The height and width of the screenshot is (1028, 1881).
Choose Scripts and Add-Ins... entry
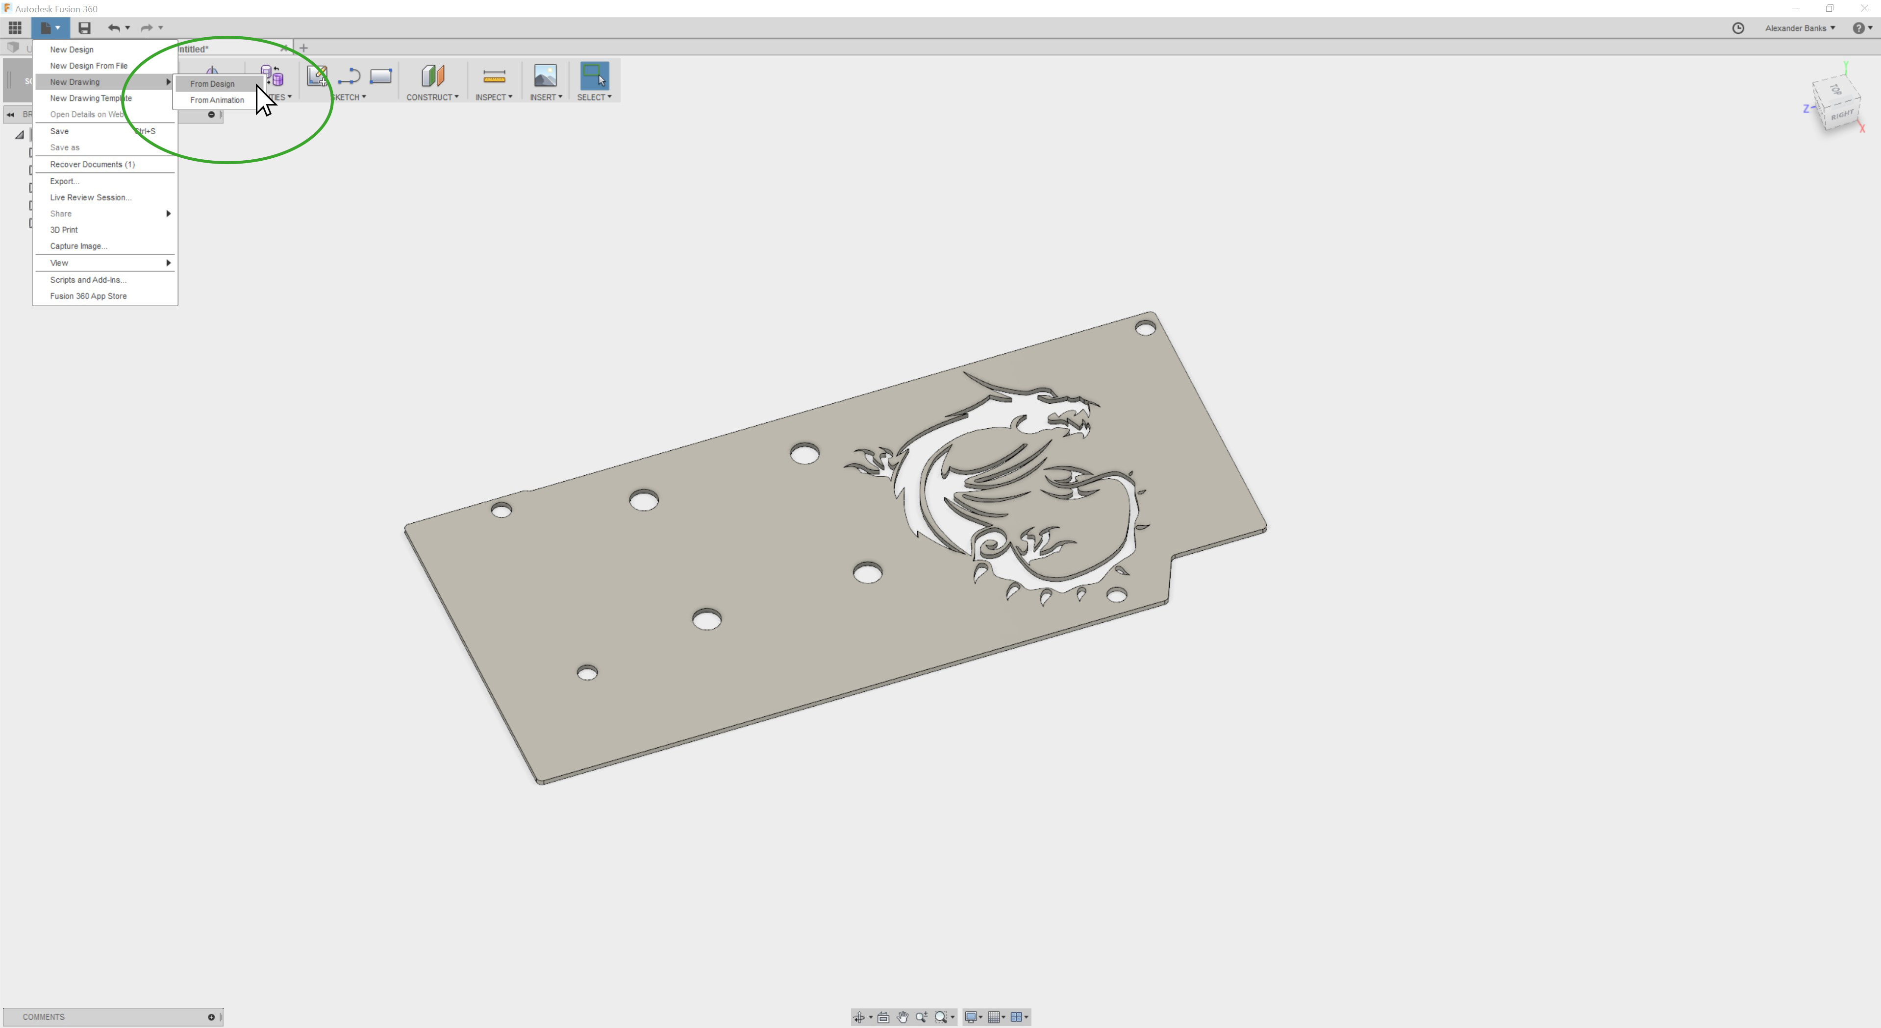[x=105, y=279]
